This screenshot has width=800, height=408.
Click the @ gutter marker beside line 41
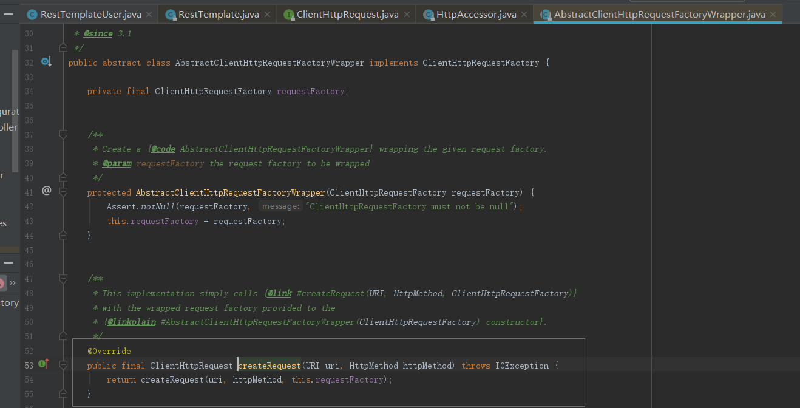46,191
